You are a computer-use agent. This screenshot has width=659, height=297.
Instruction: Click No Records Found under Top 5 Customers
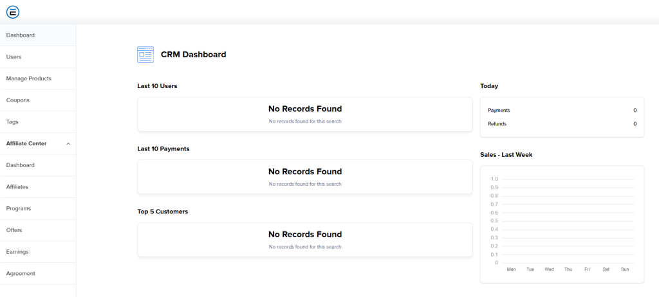point(305,235)
